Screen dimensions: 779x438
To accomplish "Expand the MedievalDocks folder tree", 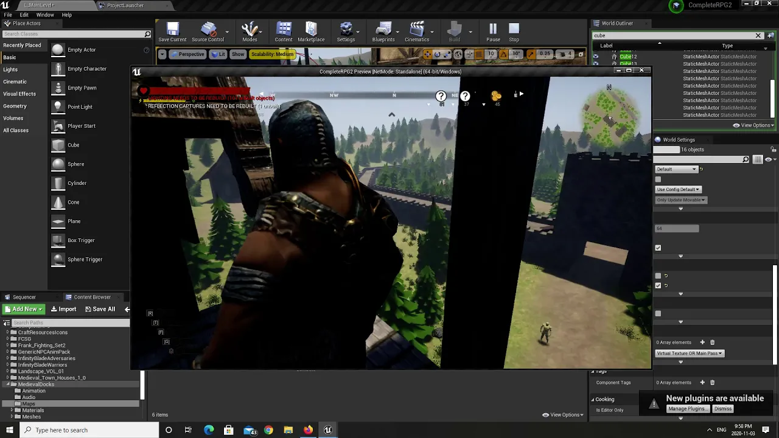I will 9,384.
